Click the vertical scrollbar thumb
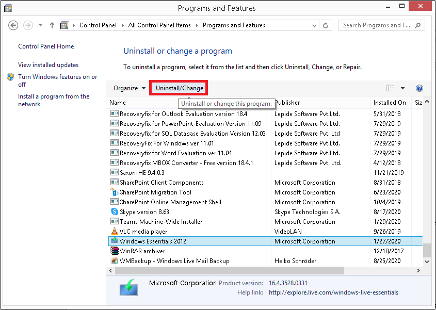436x310 pixels. [427, 251]
